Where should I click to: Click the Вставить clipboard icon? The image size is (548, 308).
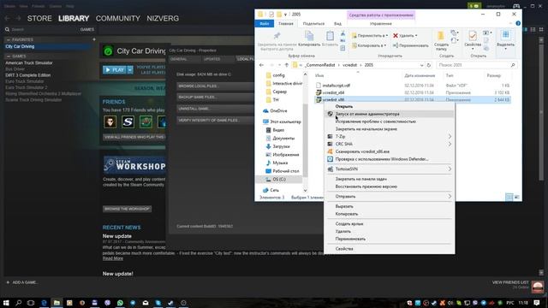tap(330, 39)
